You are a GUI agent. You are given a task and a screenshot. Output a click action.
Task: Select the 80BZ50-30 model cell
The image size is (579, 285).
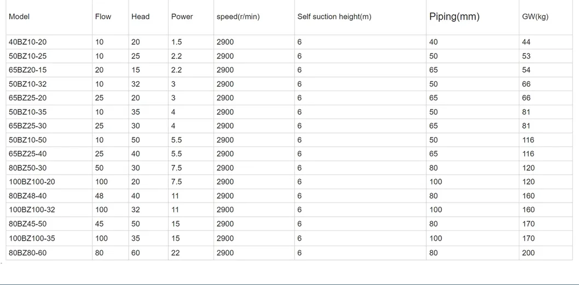(28, 168)
